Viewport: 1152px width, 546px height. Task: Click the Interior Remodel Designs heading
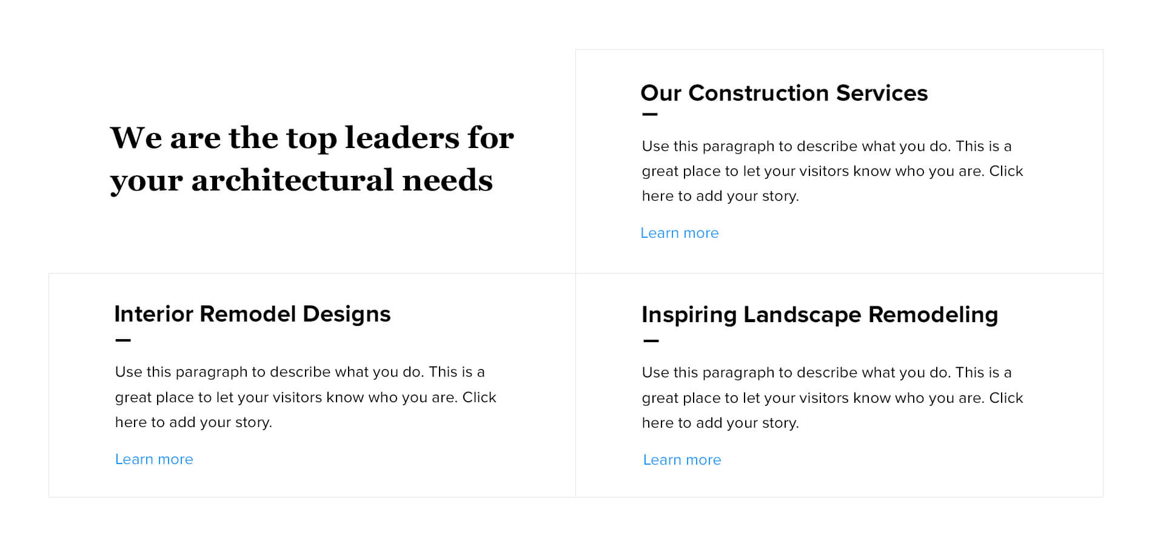pyautogui.click(x=252, y=314)
